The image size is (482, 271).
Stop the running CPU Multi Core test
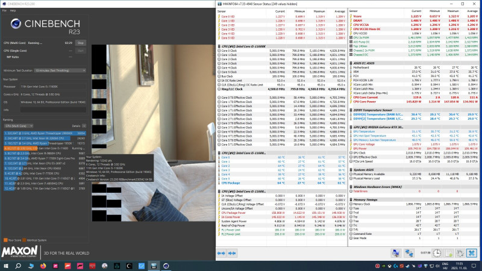click(81, 43)
